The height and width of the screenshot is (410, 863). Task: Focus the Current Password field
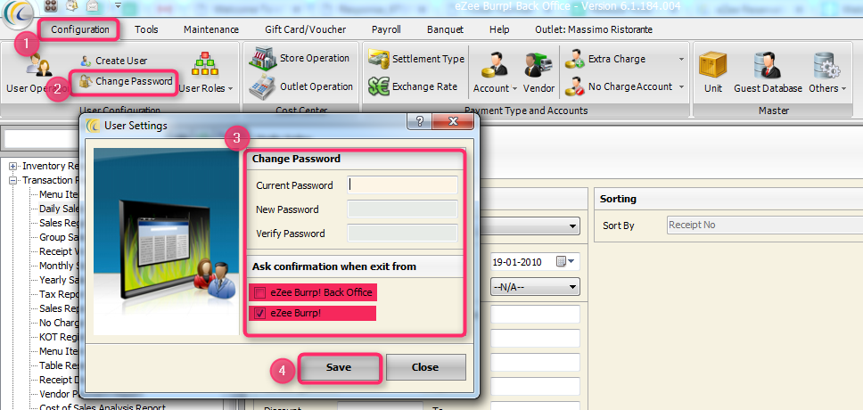point(402,184)
